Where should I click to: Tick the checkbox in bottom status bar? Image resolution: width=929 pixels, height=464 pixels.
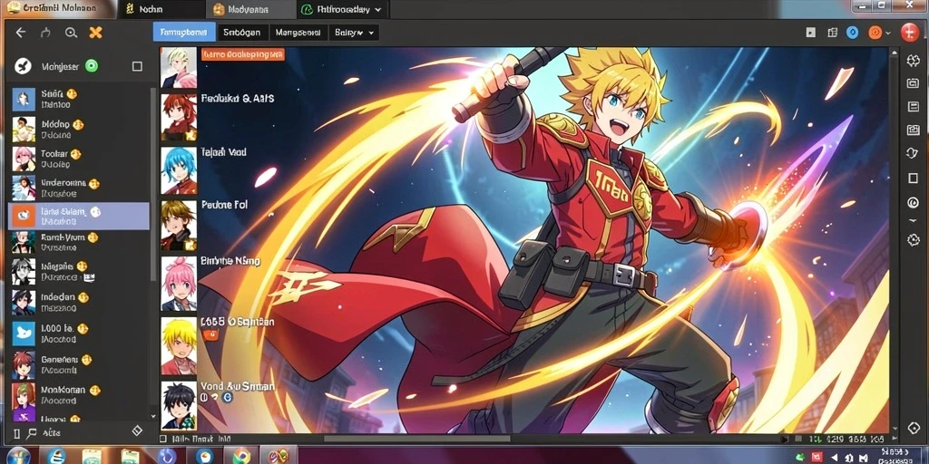coord(163,440)
